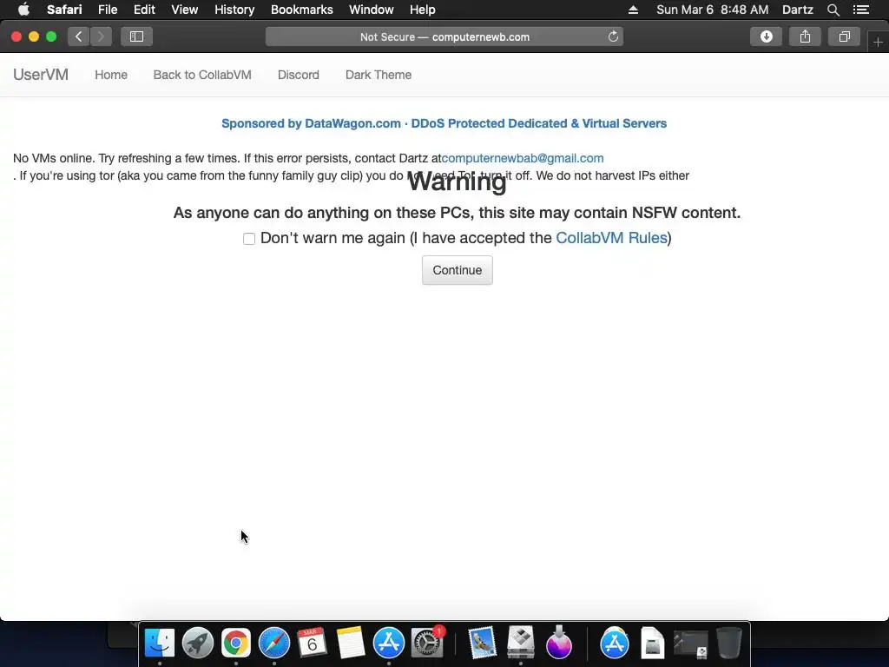Click the Continue button
The height and width of the screenshot is (667, 889).
(x=457, y=270)
